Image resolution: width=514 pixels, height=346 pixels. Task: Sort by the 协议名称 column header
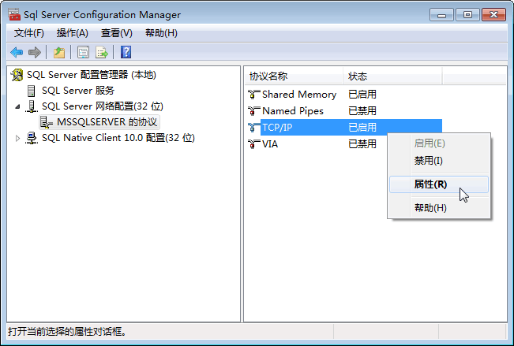[x=294, y=76]
